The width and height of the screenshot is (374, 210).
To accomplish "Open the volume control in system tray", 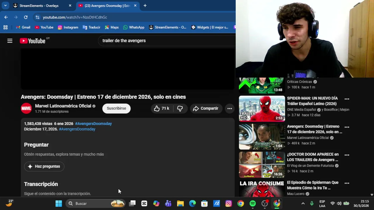I will pyautogui.click(x=339, y=203).
